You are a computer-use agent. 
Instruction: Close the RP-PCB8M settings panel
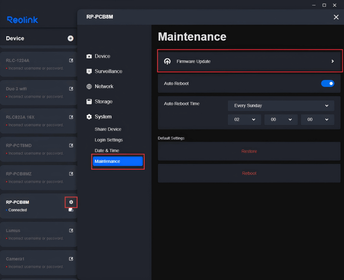(336, 17)
